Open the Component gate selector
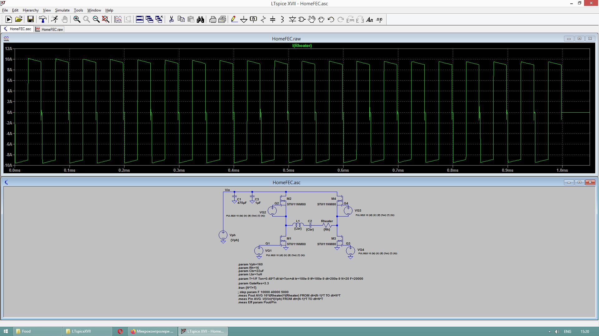The image size is (599, 336). tap(302, 20)
